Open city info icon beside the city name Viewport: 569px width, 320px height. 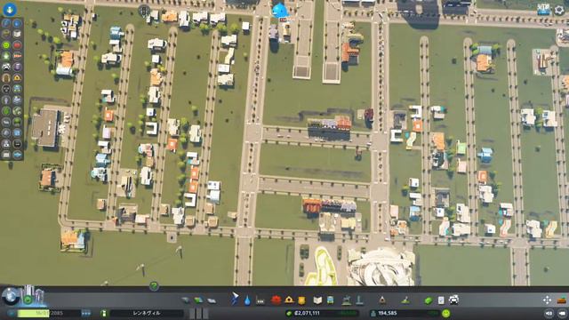tap(104, 313)
